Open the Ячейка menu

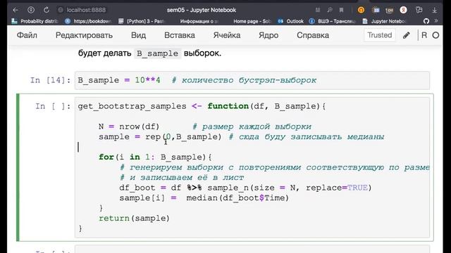(227, 35)
